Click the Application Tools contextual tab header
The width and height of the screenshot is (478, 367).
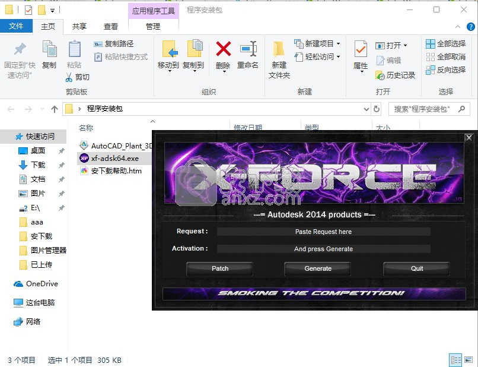(x=154, y=11)
